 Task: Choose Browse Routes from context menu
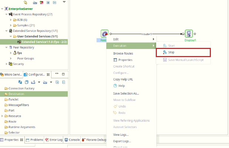tap(123, 53)
